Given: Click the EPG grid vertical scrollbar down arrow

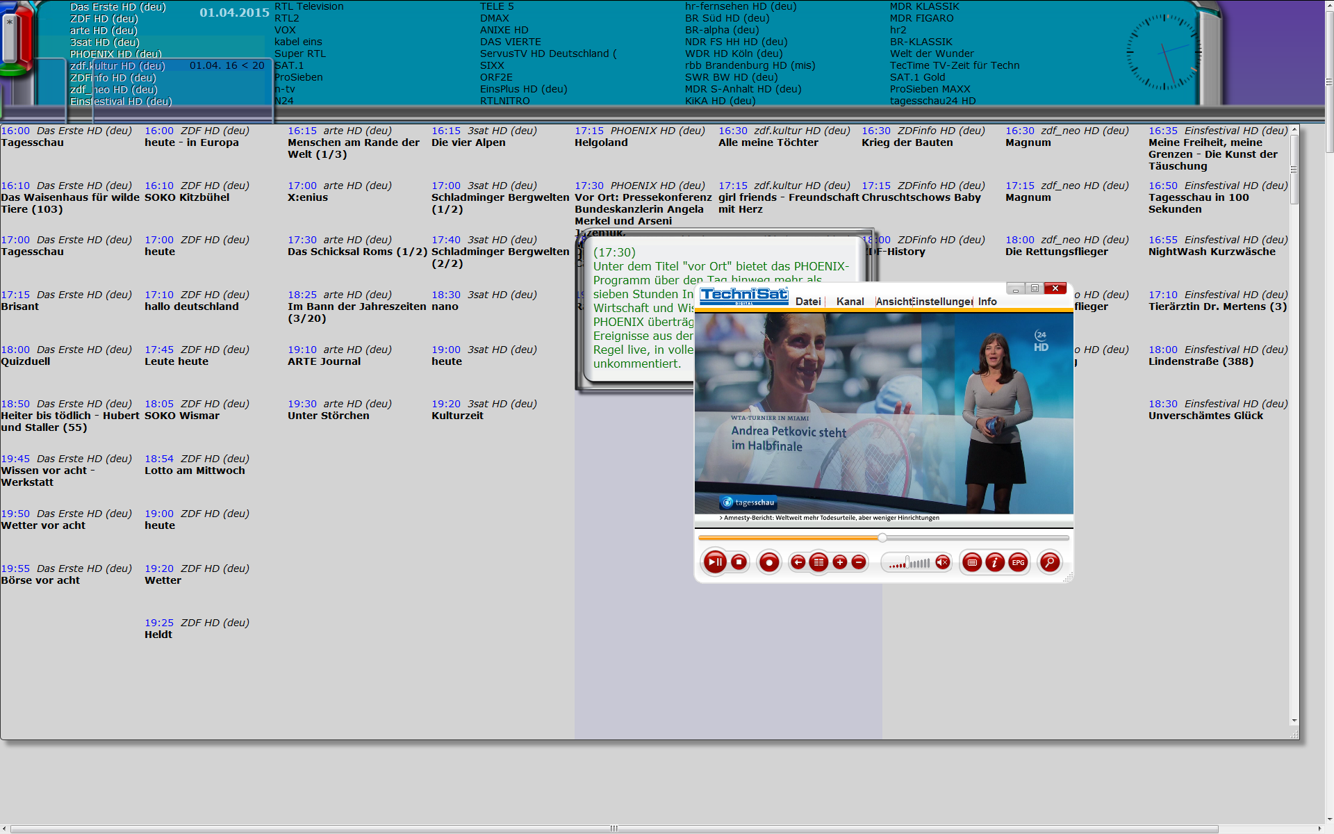Looking at the screenshot, I should coord(1294,721).
